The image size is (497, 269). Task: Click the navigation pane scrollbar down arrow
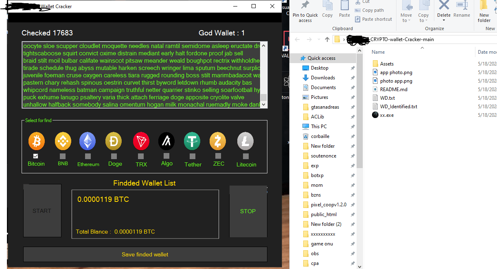359,266
